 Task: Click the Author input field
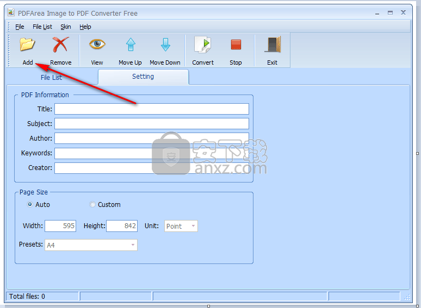click(x=152, y=139)
